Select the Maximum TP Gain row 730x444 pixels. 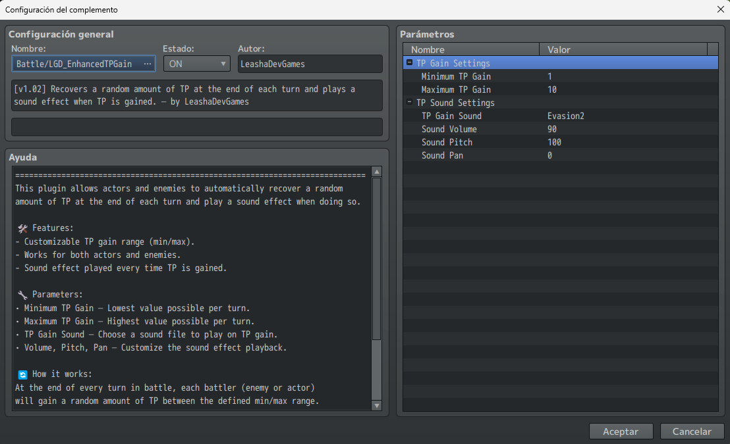coord(561,89)
